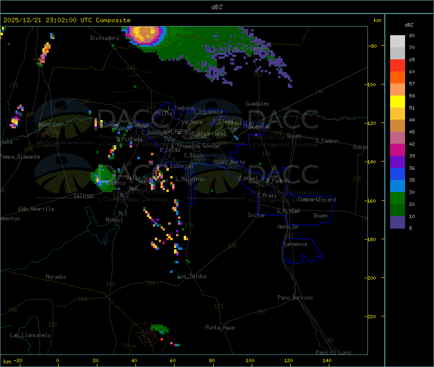The image size is (434, 367).
Task: Select the gray 70 dBZ legend swatch
Action: tap(397, 54)
